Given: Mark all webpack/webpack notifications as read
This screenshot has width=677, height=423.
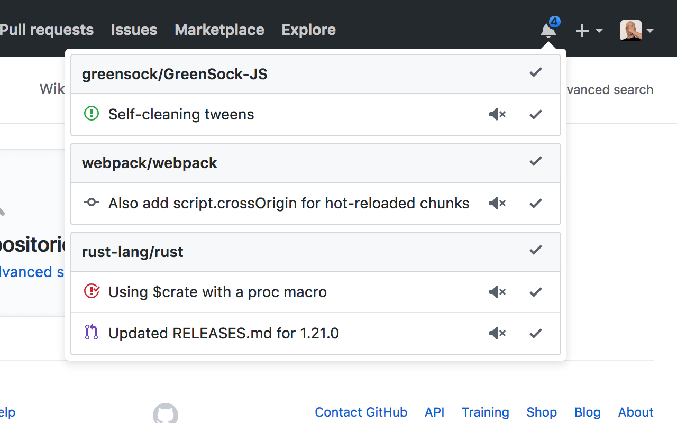Looking at the screenshot, I should (x=536, y=162).
